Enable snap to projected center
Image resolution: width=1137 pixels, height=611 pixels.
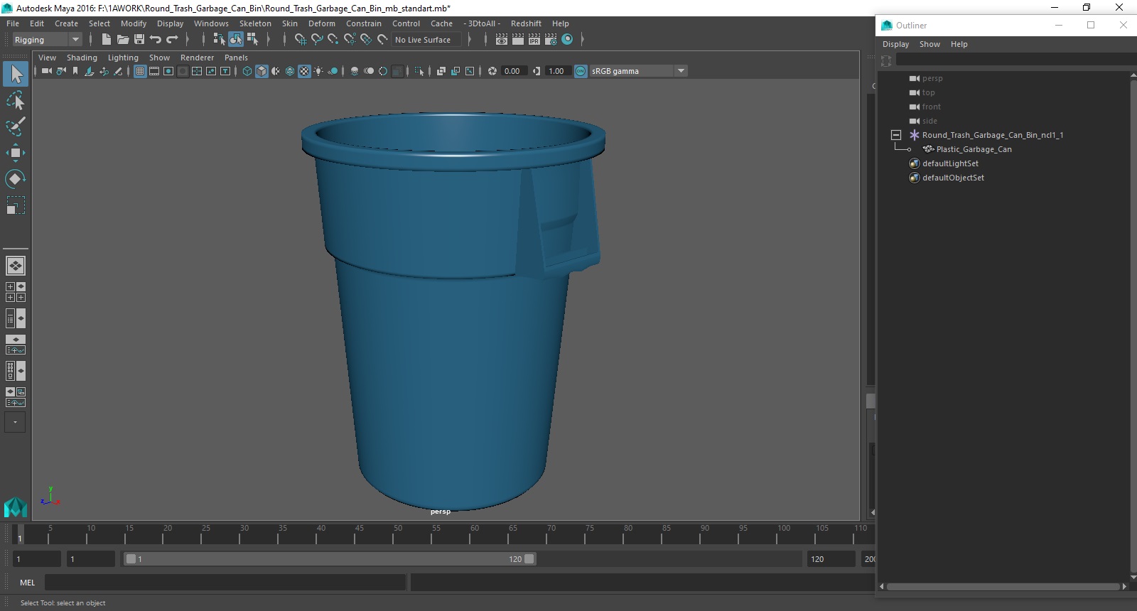[x=350, y=40]
